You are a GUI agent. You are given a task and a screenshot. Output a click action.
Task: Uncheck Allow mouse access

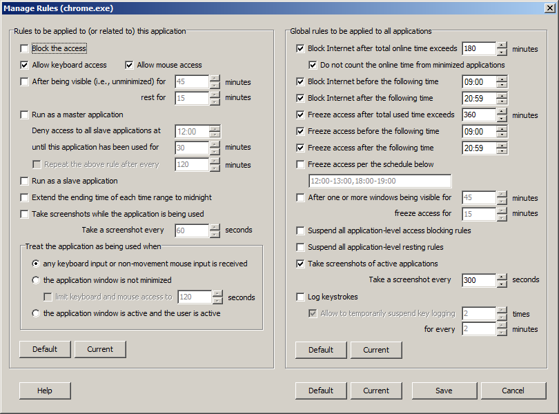tap(129, 65)
